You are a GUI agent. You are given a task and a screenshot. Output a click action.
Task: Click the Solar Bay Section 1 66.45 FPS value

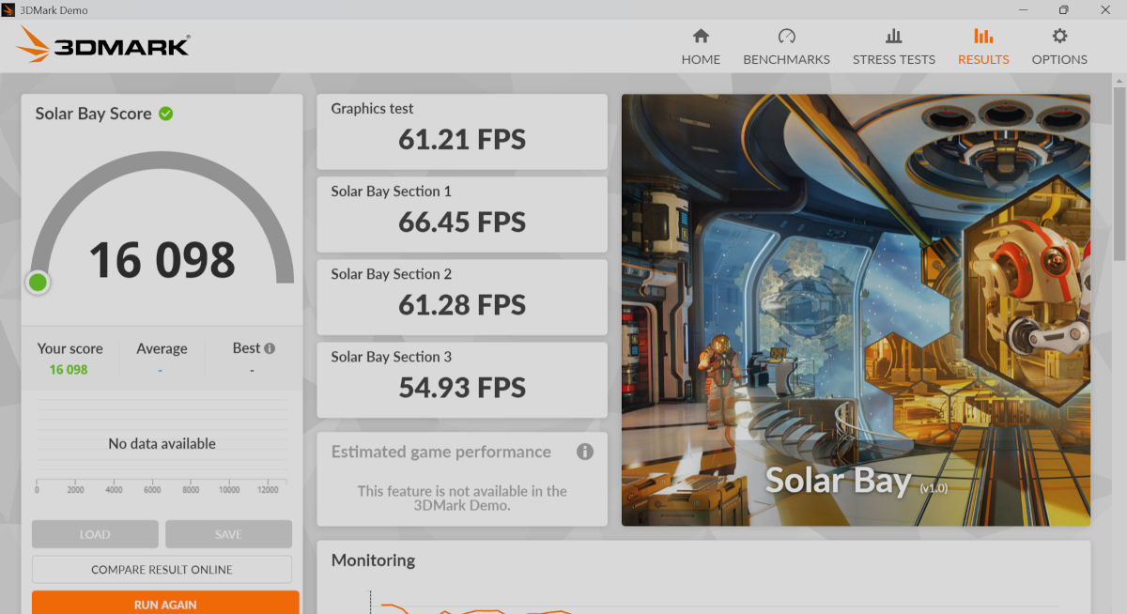pyautogui.click(x=462, y=223)
